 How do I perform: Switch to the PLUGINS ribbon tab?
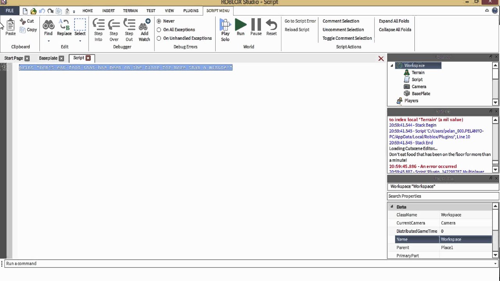point(191,11)
